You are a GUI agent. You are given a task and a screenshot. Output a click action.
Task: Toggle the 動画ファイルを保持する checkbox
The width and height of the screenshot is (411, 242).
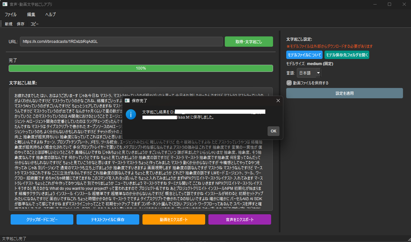pos(289,83)
